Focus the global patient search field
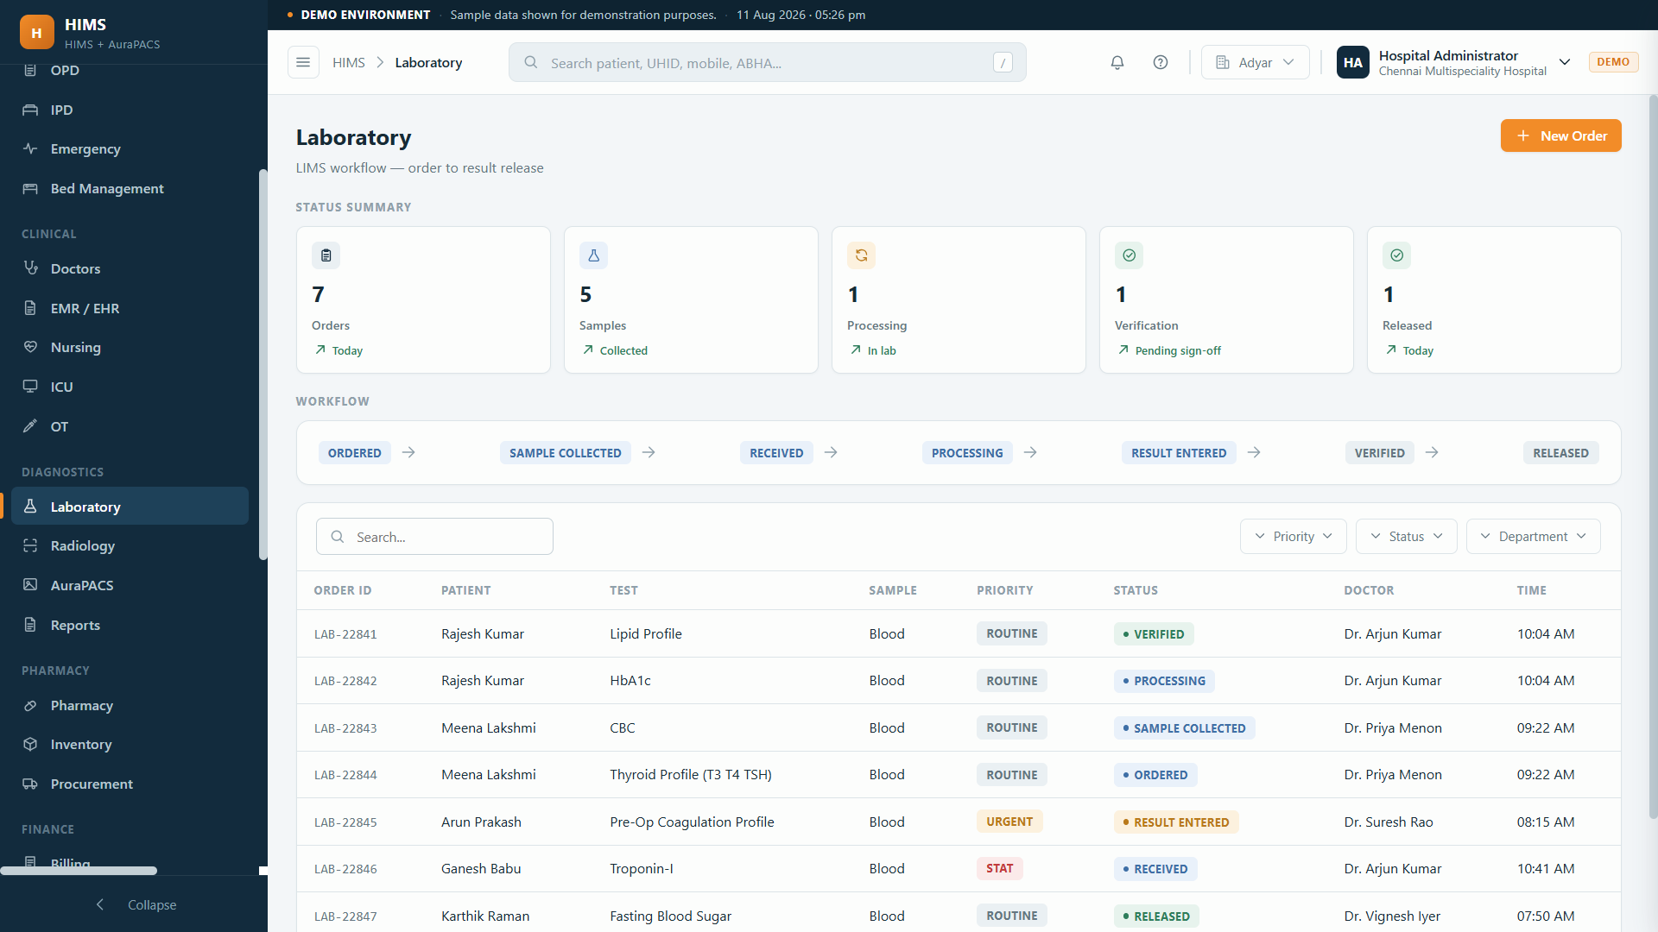The height and width of the screenshot is (932, 1658). (767, 62)
